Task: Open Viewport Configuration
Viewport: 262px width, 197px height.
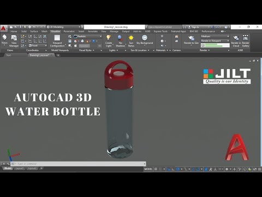Action: coord(57,40)
